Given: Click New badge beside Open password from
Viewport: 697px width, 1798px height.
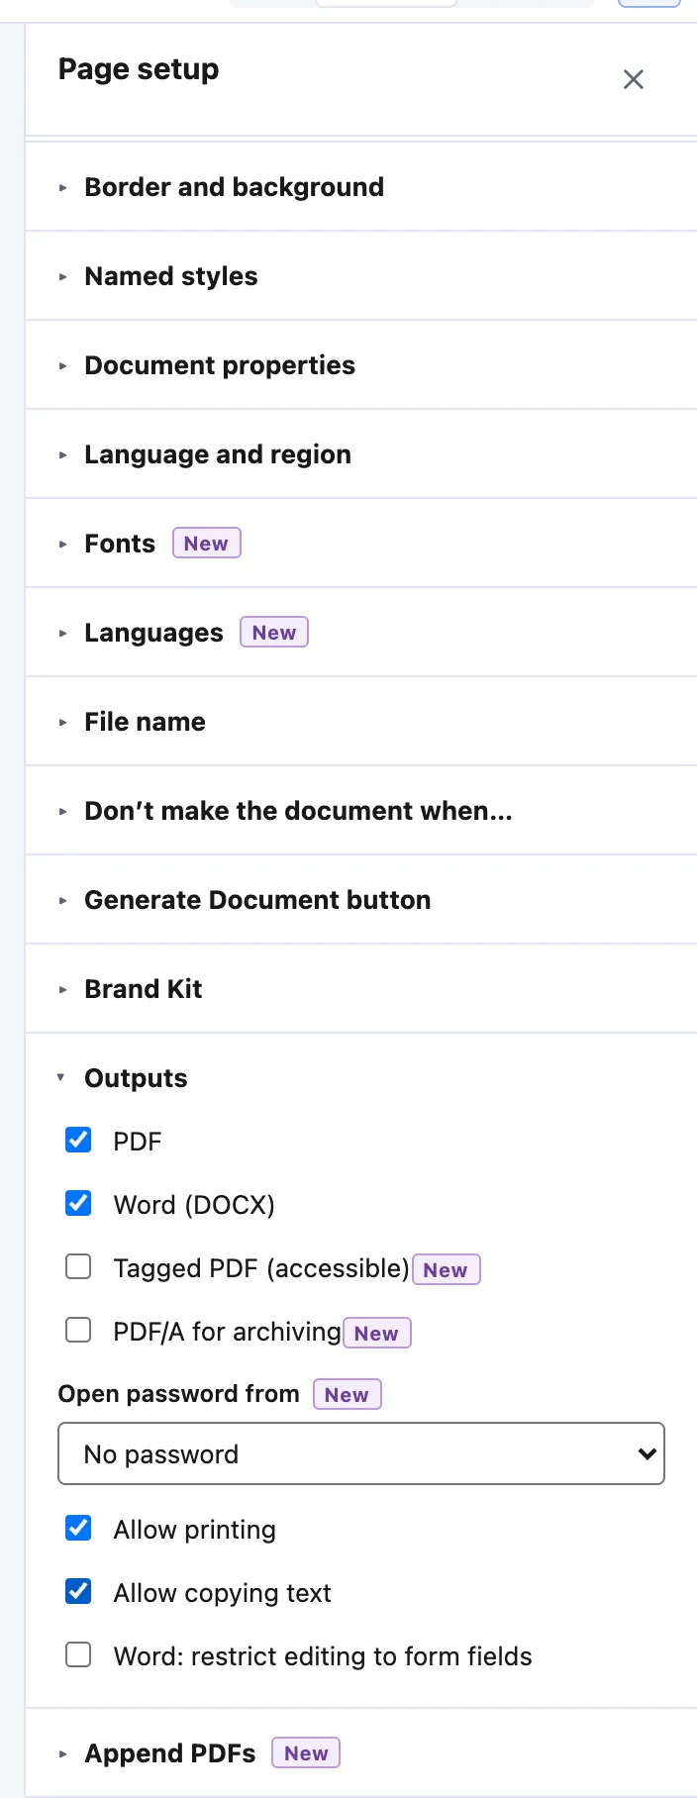Looking at the screenshot, I should point(348,1394).
